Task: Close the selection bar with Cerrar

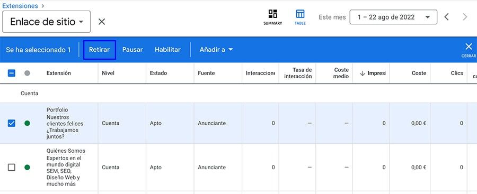Action: coord(469,50)
